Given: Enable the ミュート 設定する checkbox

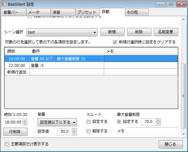Looking at the screenshot, I should tap(88, 122).
